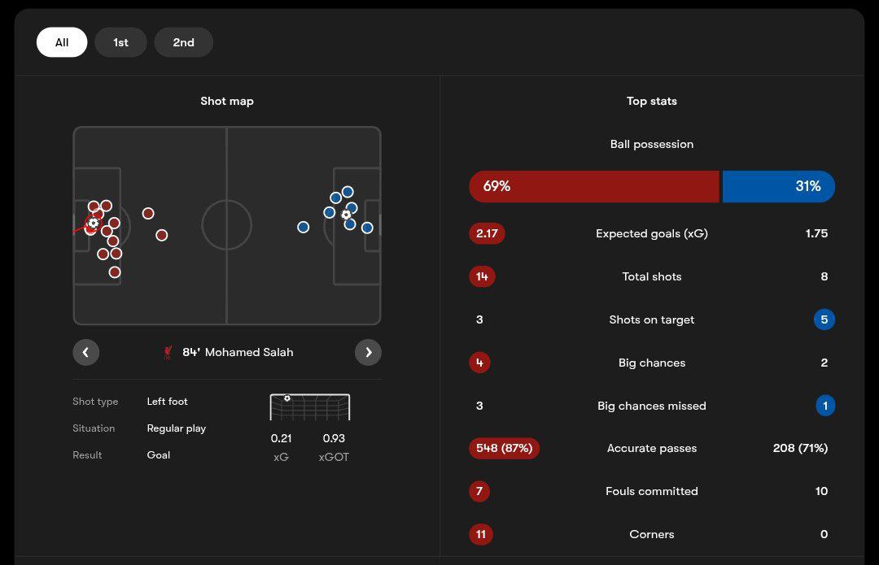
Task: Select the blue team's goal ball marker
Action: 346,215
